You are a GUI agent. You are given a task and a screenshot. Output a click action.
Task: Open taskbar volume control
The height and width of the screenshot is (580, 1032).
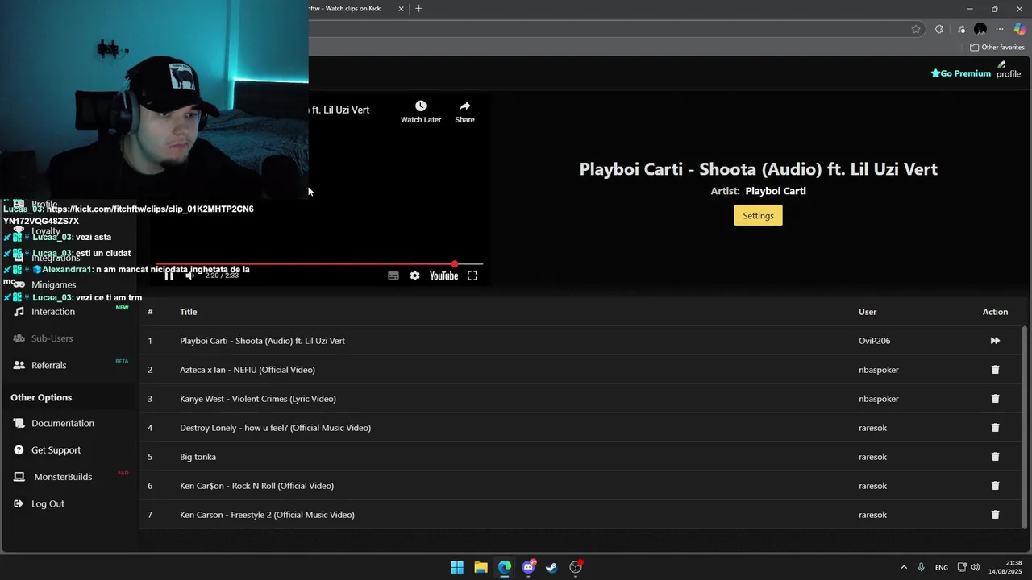coord(976,567)
